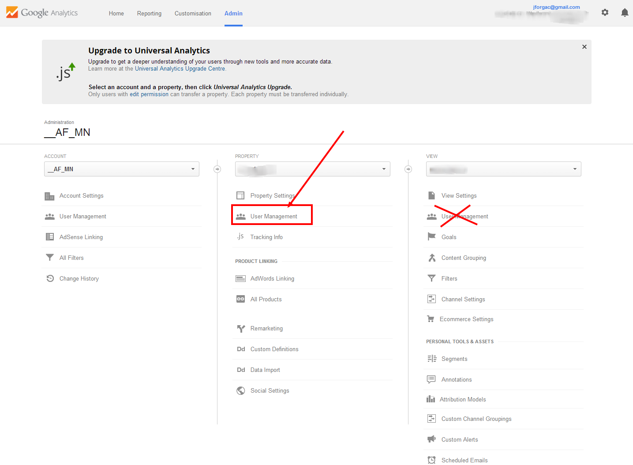Viewport: 633px width, 465px height.
Task: Click the Attribution Models bar icon
Action: [431, 399]
